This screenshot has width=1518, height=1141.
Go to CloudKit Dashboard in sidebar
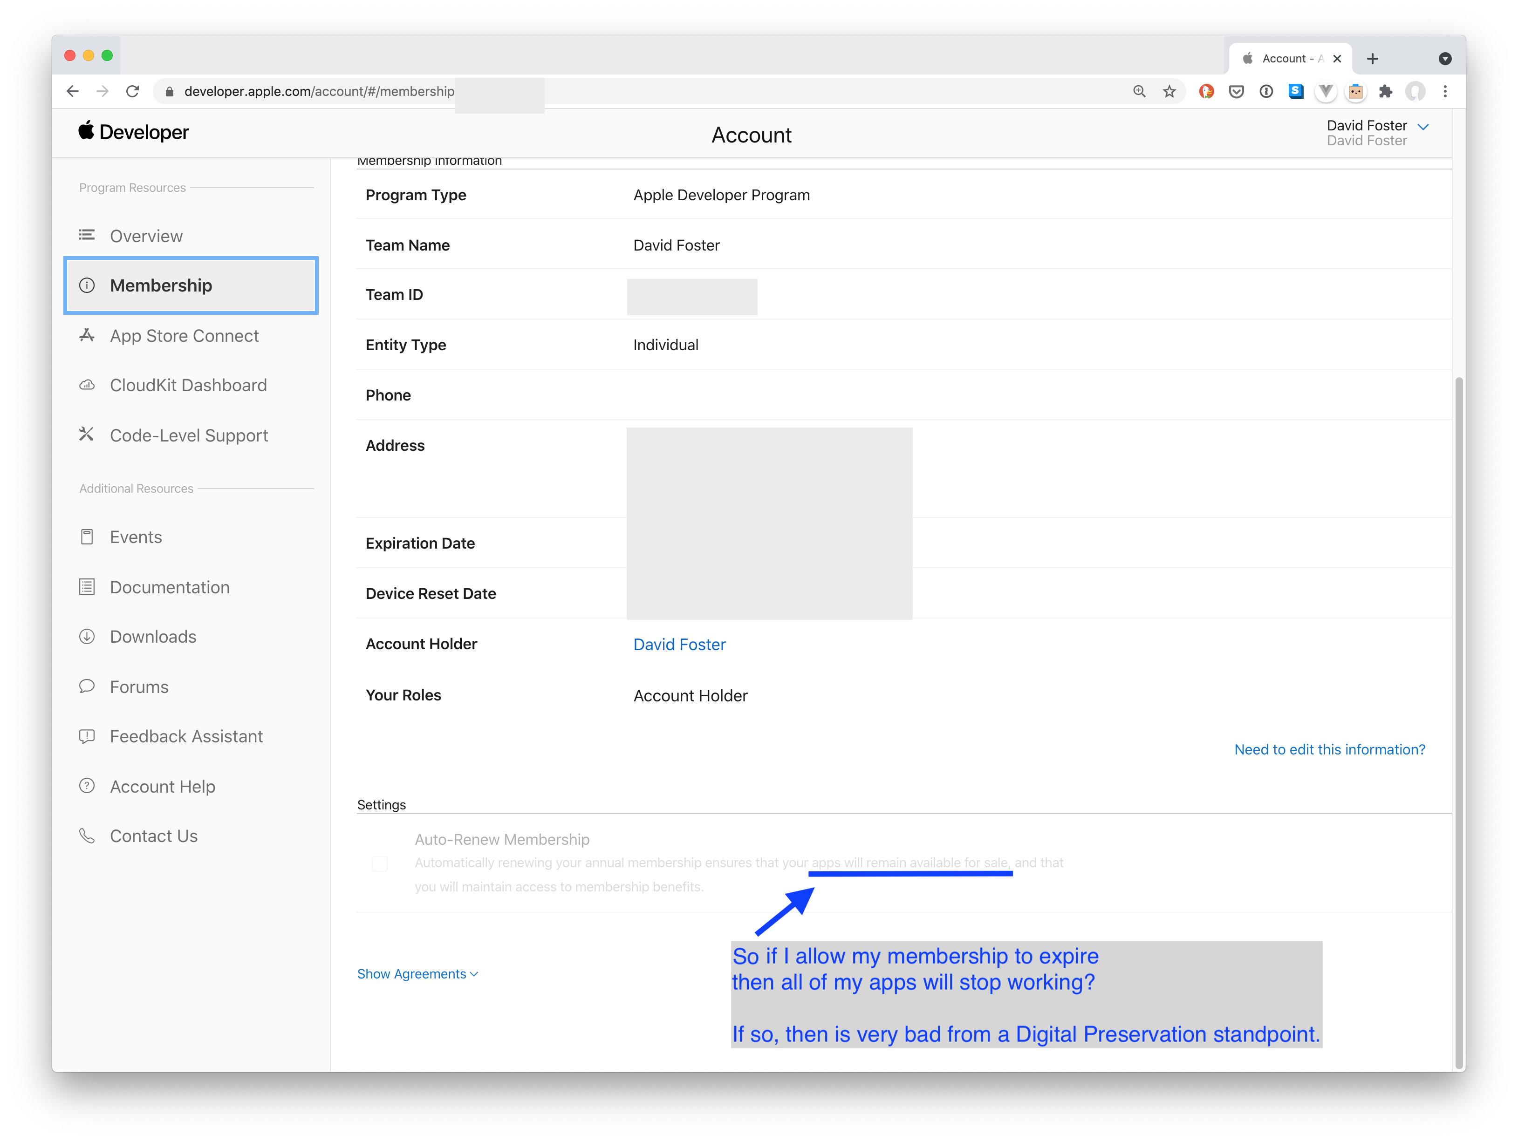click(x=188, y=385)
